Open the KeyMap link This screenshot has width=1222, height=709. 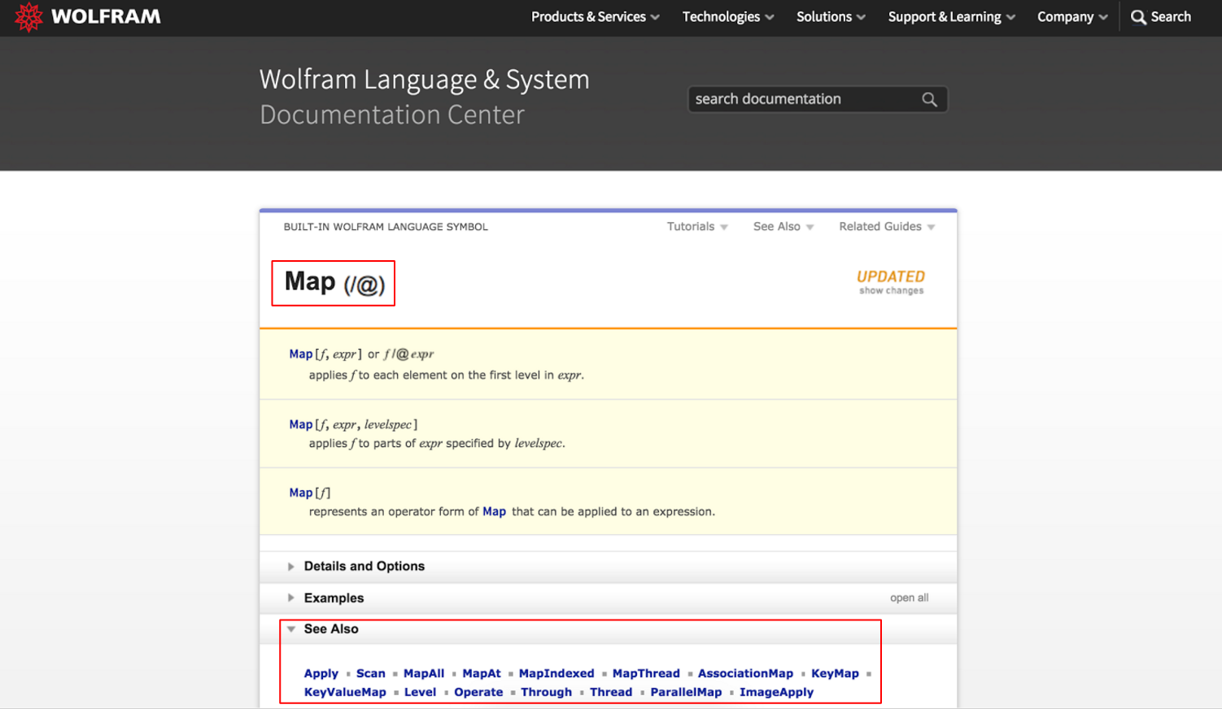[835, 674]
